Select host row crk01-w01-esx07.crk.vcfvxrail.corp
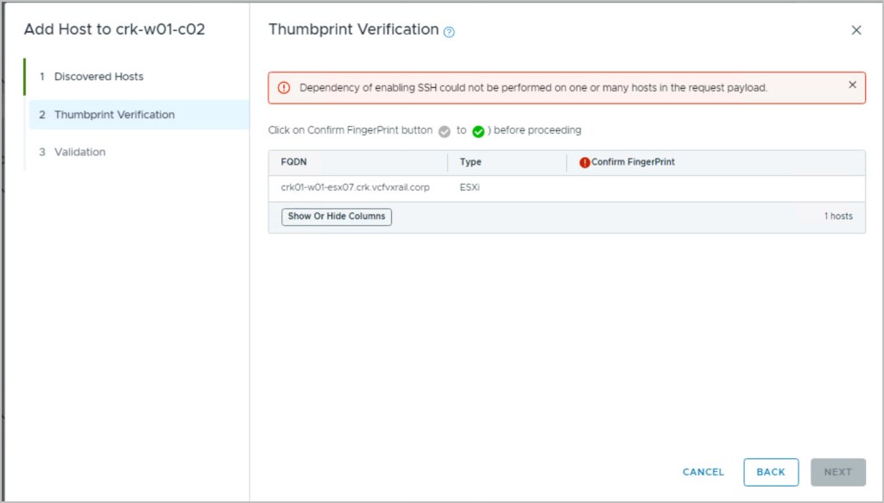The width and height of the screenshot is (884, 503). (x=355, y=187)
